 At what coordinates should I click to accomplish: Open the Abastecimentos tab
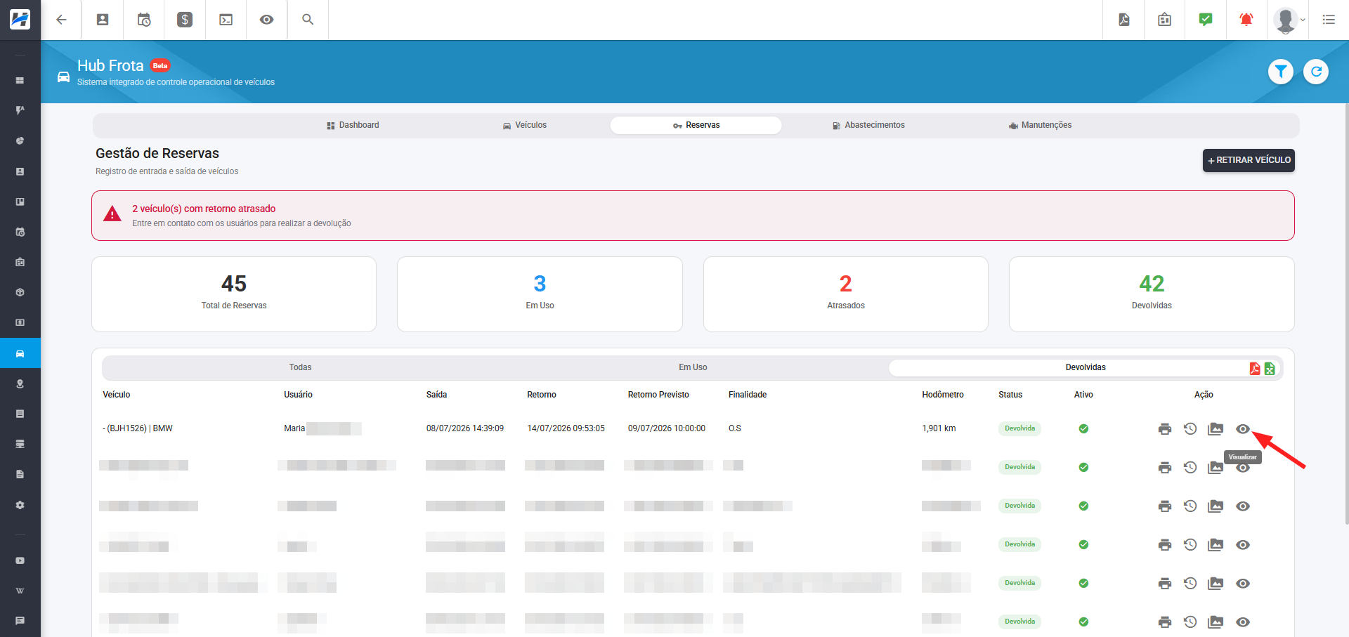[868, 125]
